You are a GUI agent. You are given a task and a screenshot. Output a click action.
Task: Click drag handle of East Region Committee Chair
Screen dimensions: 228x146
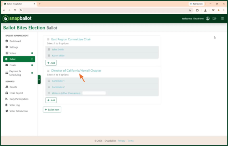click(x=48, y=39)
